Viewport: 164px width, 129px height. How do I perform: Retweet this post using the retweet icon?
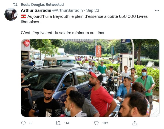click(58, 123)
